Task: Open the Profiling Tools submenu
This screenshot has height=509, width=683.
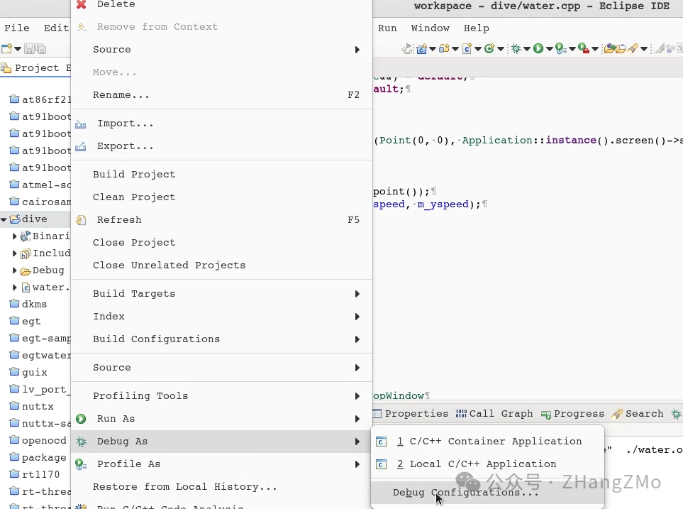Action: tap(221, 396)
